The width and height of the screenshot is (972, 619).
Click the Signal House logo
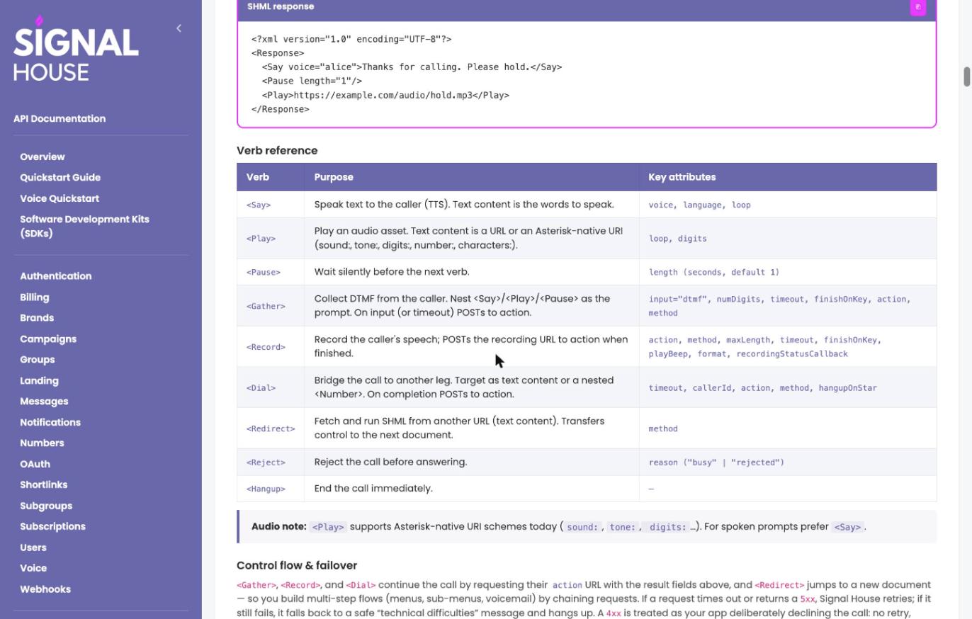76,49
